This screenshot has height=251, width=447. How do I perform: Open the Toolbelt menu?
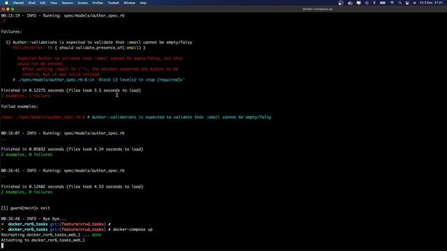click(113, 3)
